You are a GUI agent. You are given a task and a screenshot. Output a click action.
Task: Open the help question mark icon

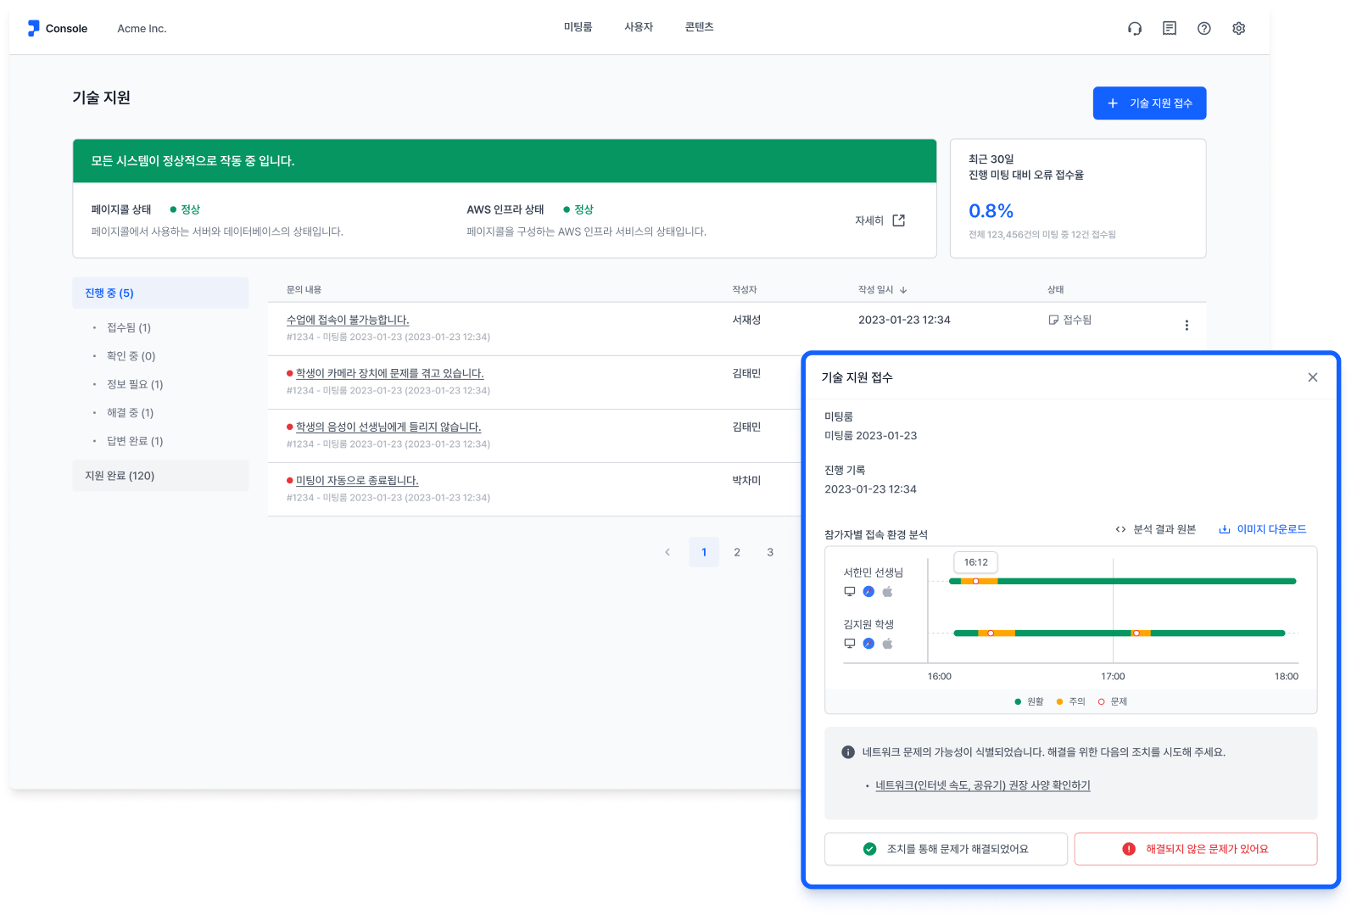[1204, 29]
